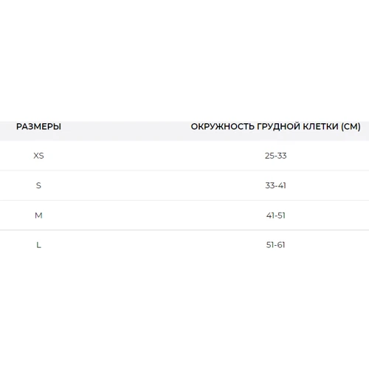Screen dimensions: 369x369
Task: Click the divider line below S row
Action: [184, 200]
